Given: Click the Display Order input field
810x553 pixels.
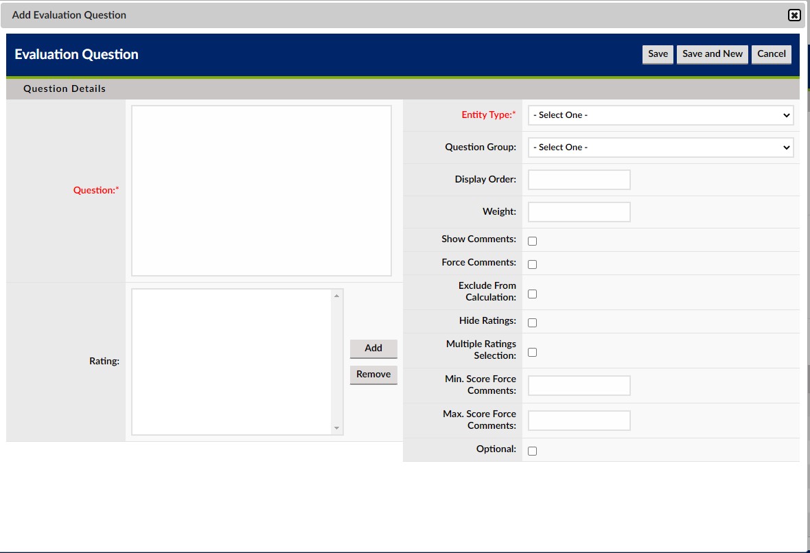Looking at the screenshot, I should (578, 179).
